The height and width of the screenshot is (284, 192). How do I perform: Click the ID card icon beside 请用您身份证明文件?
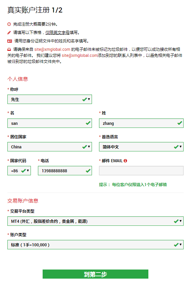pyautogui.click(x=10, y=41)
